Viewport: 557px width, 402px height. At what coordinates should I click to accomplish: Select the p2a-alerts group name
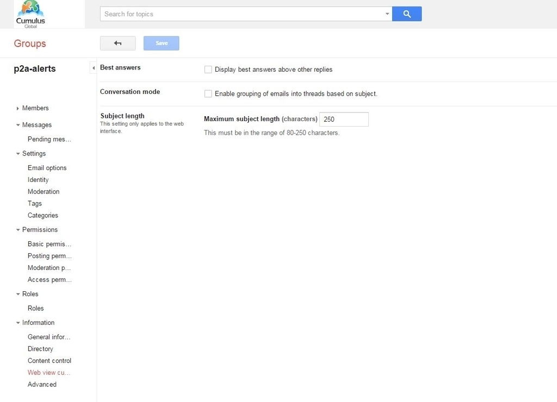(x=34, y=68)
